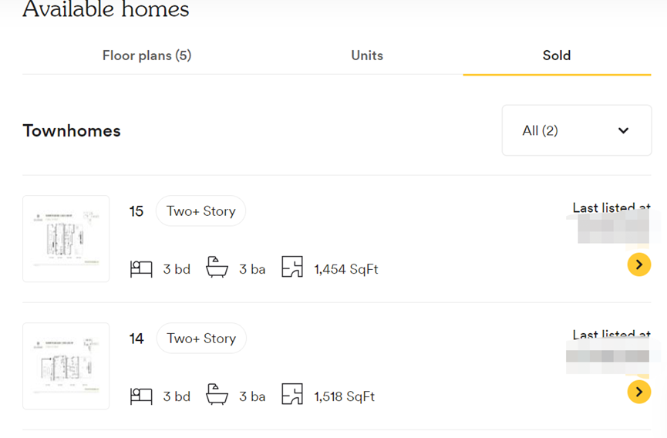667x438 pixels.
Task: Click the Townhomes section heading
Action: pyautogui.click(x=72, y=130)
